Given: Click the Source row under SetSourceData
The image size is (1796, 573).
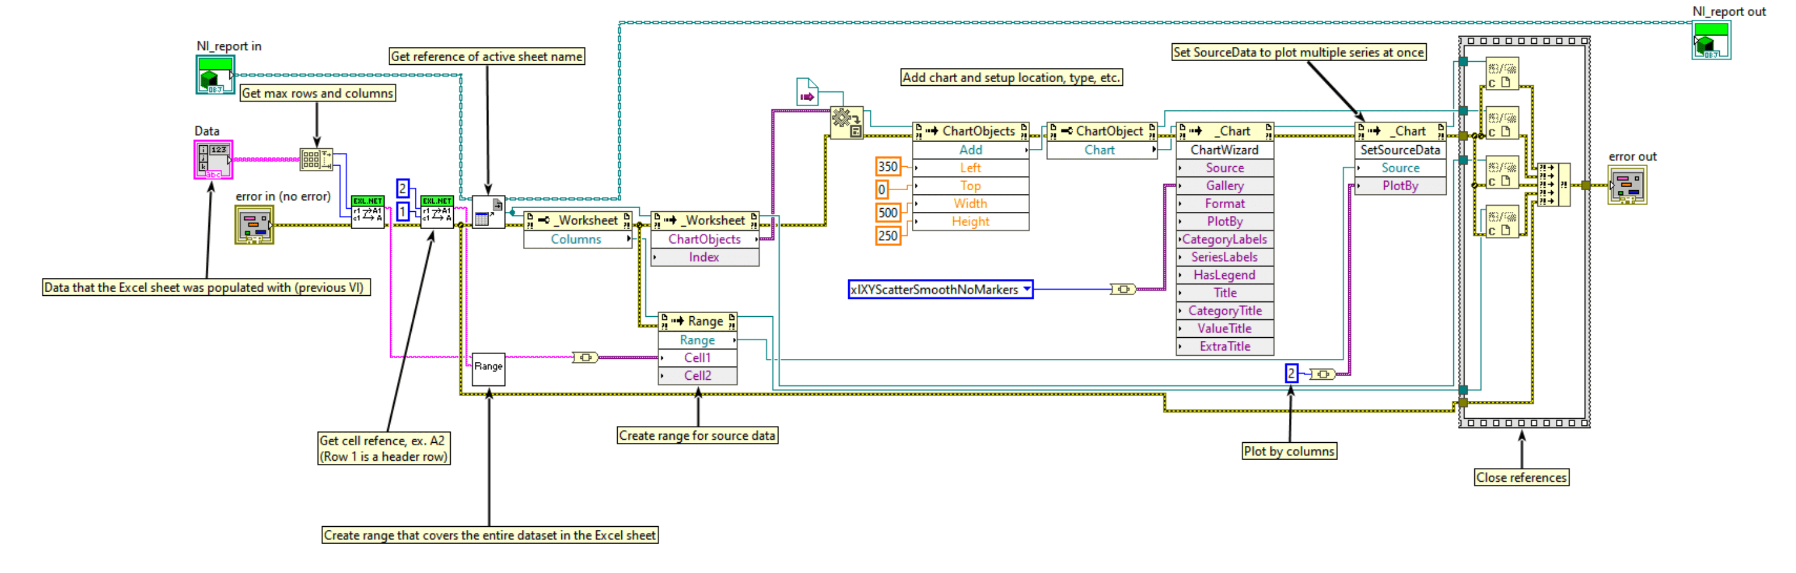Looking at the screenshot, I should pyautogui.click(x=1400, y=168).
